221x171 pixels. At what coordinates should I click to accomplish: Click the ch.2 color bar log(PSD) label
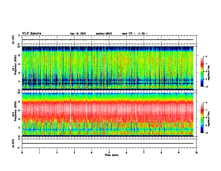pyautogui.click(x=209, y=119)
